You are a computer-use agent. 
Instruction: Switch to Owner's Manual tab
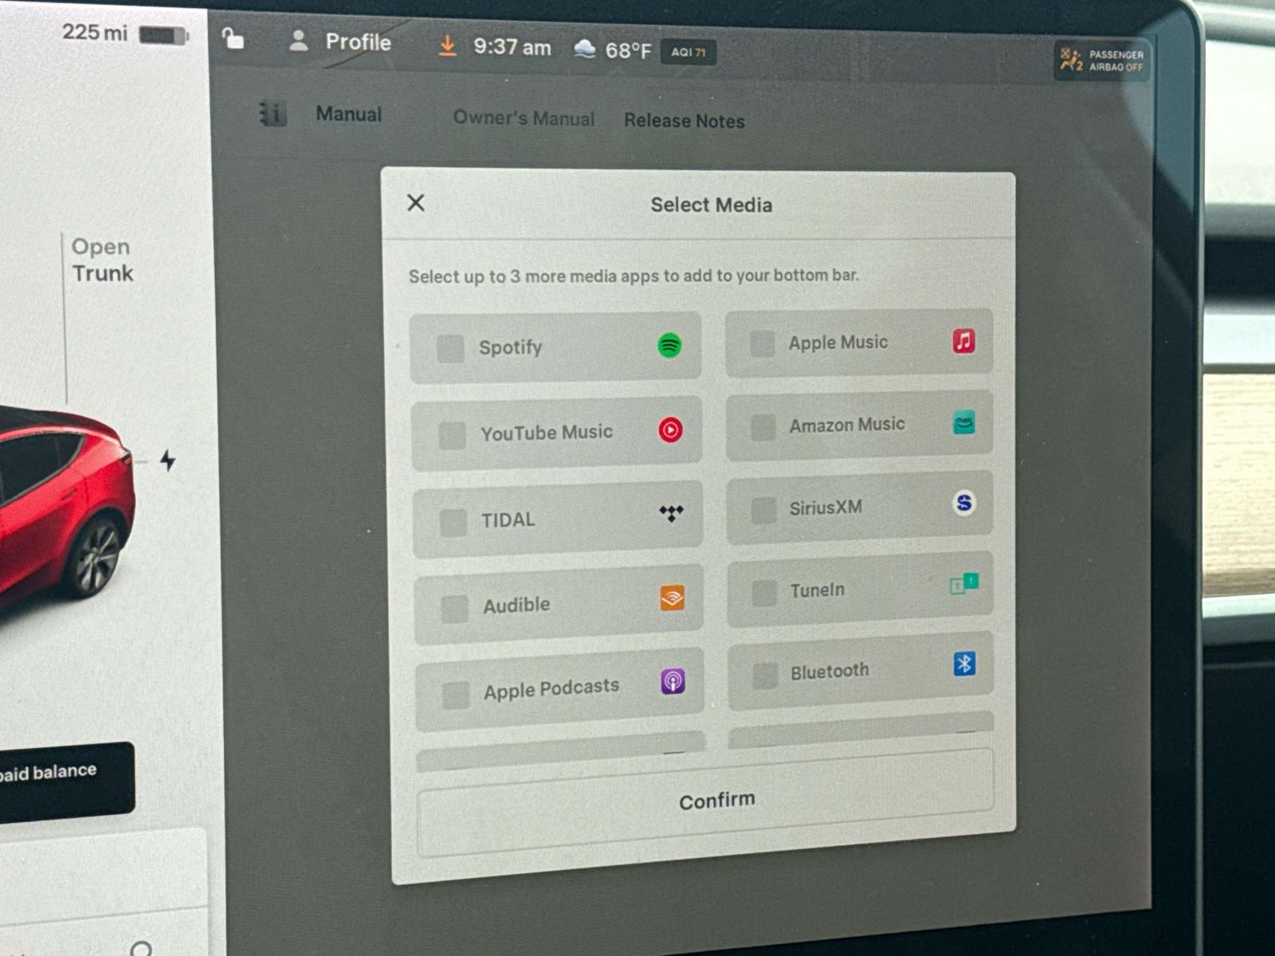click(524, 119)
